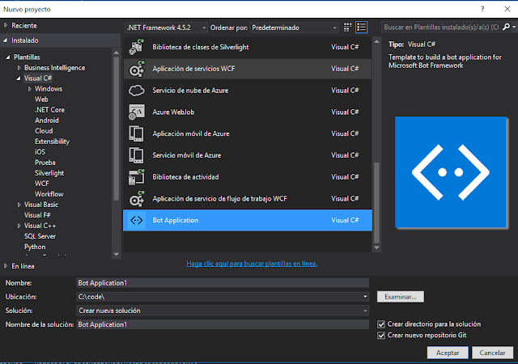Click the Buscar en Plantillas search box
Screen dimensions: 518x364
point(441,27)
